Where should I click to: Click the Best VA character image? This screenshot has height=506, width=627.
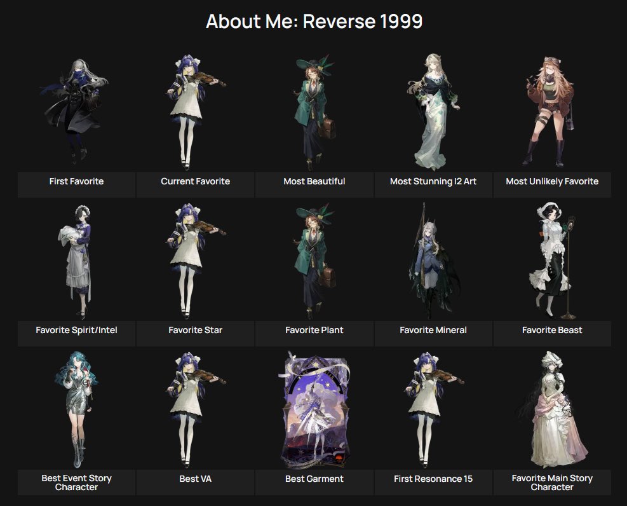tap(196, 410)
